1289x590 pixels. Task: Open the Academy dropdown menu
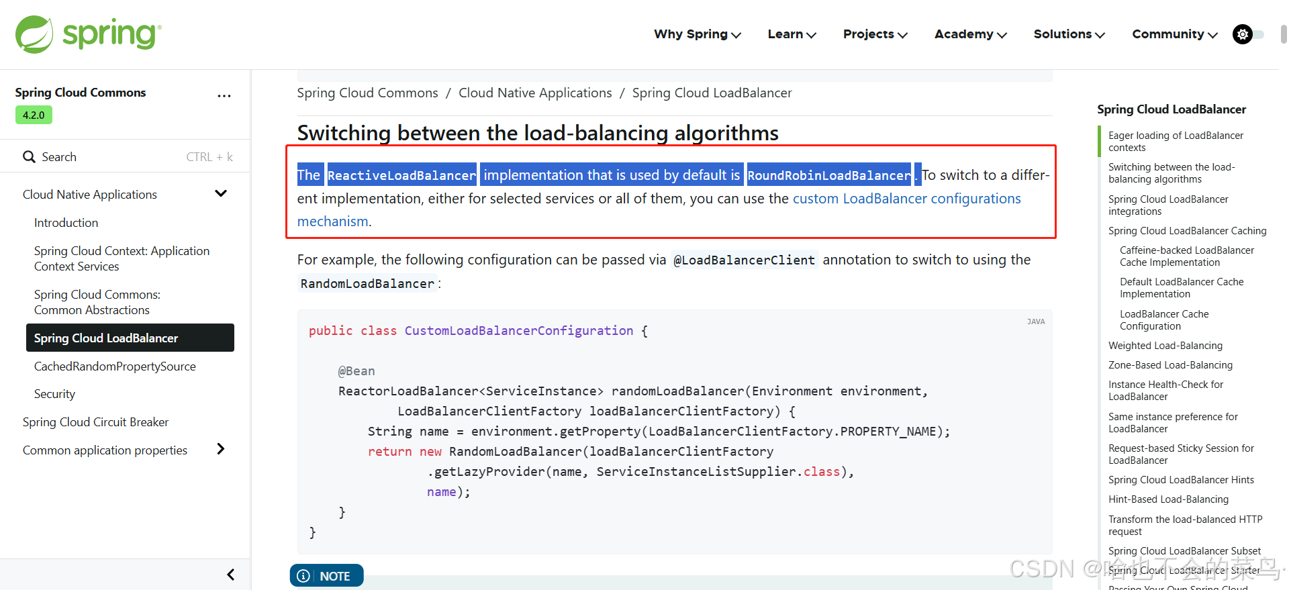(971, 34)
